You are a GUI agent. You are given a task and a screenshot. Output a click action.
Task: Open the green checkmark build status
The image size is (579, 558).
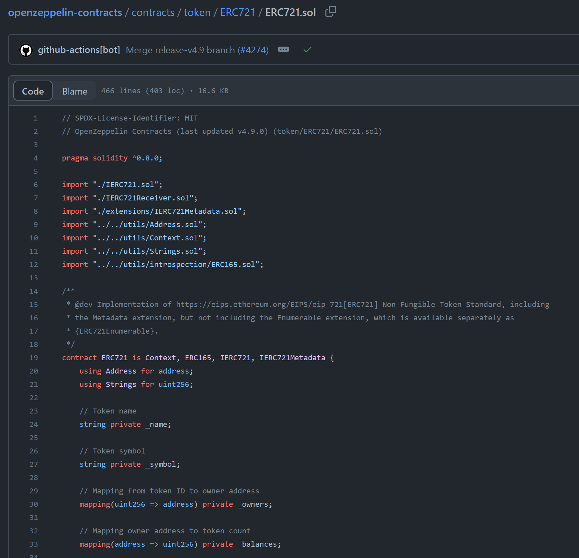tap(307, 50)
